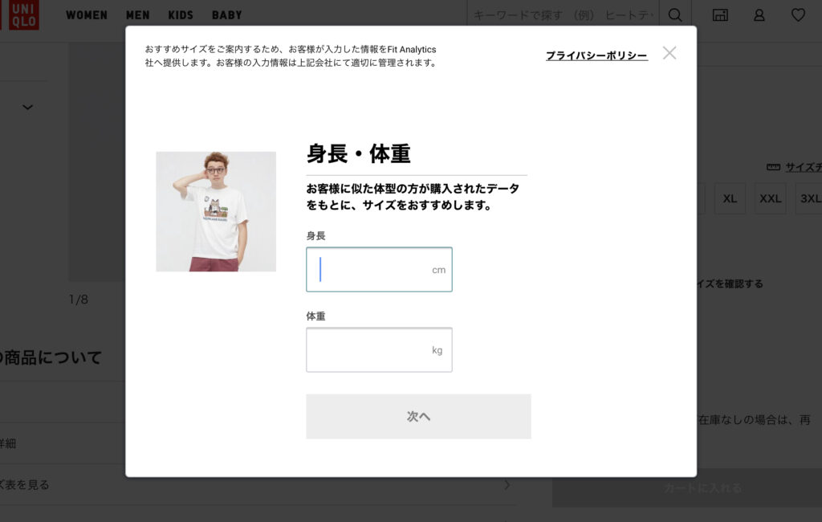
Task: Open the store locator icon in header
Action: [x=720, y=15]
